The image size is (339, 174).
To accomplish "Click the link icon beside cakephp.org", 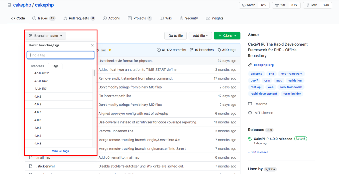I will [249, 65].
